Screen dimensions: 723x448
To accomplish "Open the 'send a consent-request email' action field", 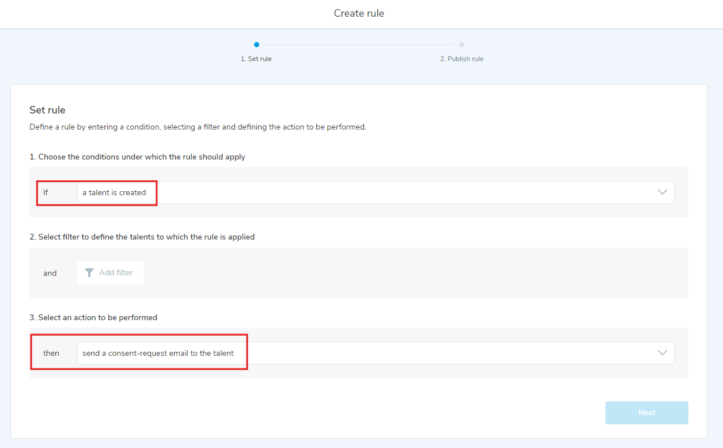I will [x=158, y=353].
